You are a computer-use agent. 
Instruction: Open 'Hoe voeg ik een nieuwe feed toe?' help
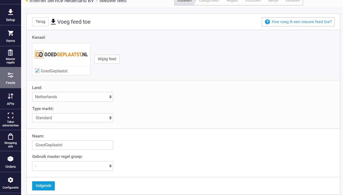(298, 22)
